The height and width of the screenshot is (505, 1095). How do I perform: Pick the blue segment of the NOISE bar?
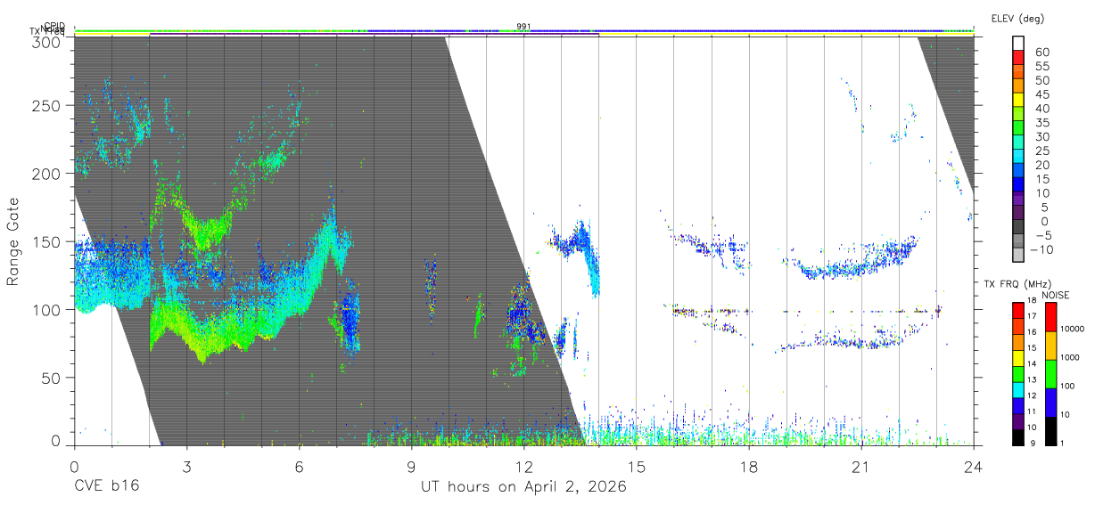1051,402
